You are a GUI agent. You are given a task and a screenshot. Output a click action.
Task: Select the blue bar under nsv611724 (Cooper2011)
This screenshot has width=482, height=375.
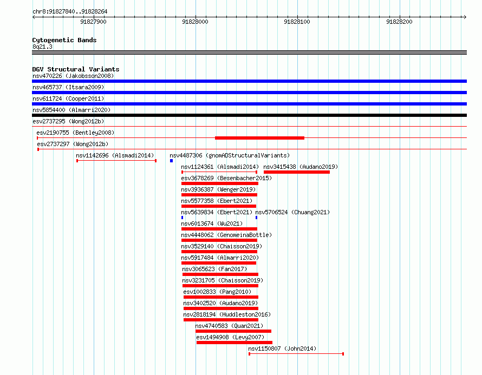coord(249,104)
